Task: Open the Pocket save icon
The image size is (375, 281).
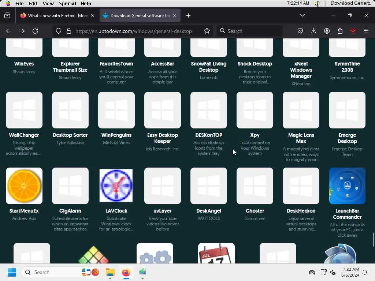Action: [x=300, y=31]
